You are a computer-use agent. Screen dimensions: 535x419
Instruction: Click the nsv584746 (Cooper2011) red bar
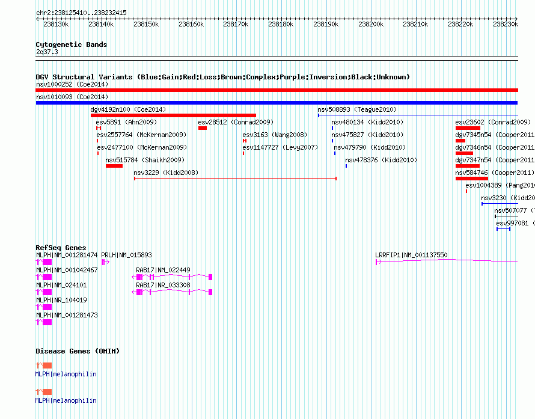coord(472,179)
